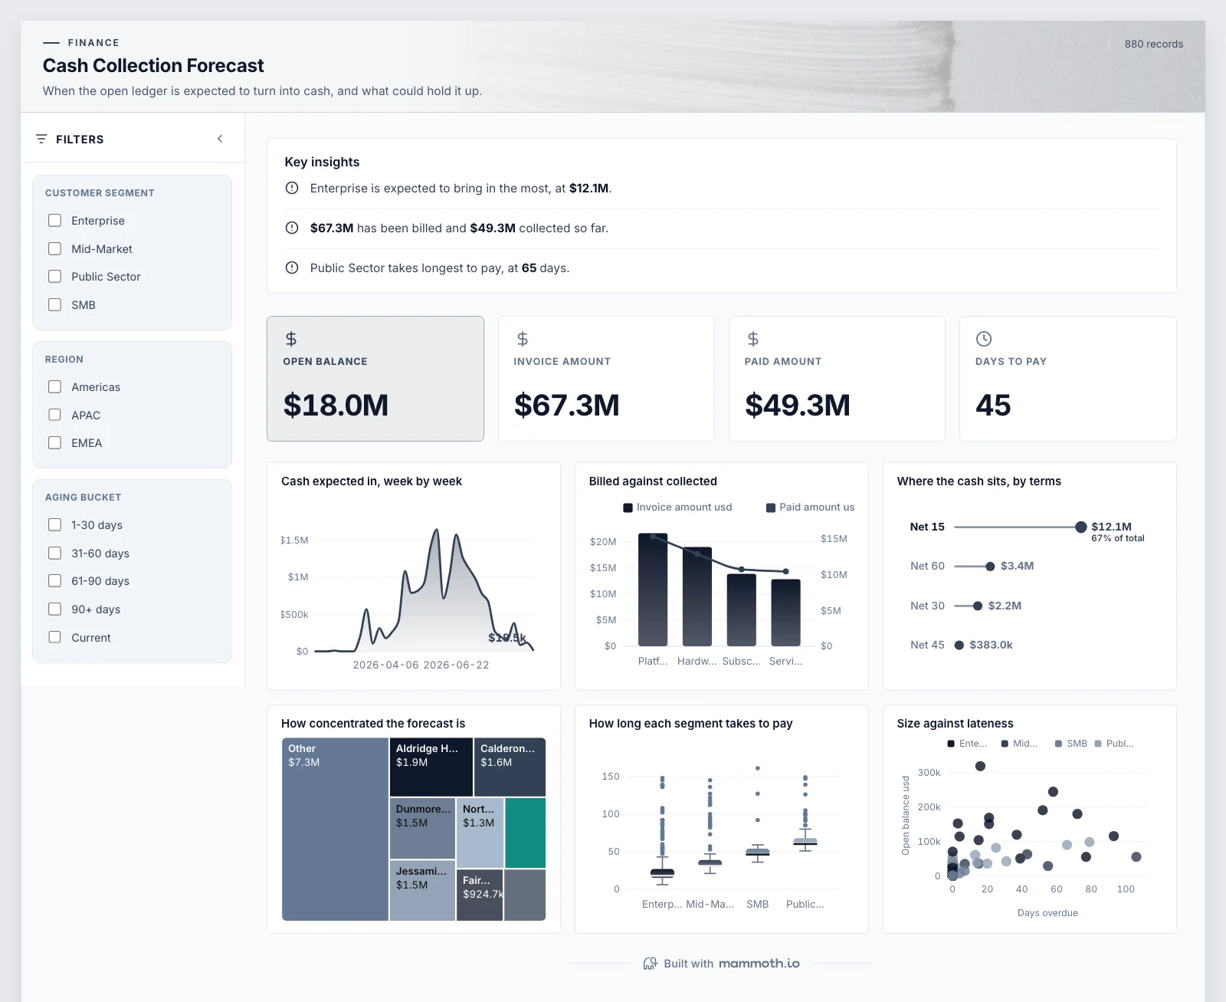
Task: Click the Net 30 lollipop dot at $2.2M
Action: (978, 606)
